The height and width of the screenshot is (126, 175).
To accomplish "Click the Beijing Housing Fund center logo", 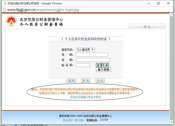I will coord(11,21).
